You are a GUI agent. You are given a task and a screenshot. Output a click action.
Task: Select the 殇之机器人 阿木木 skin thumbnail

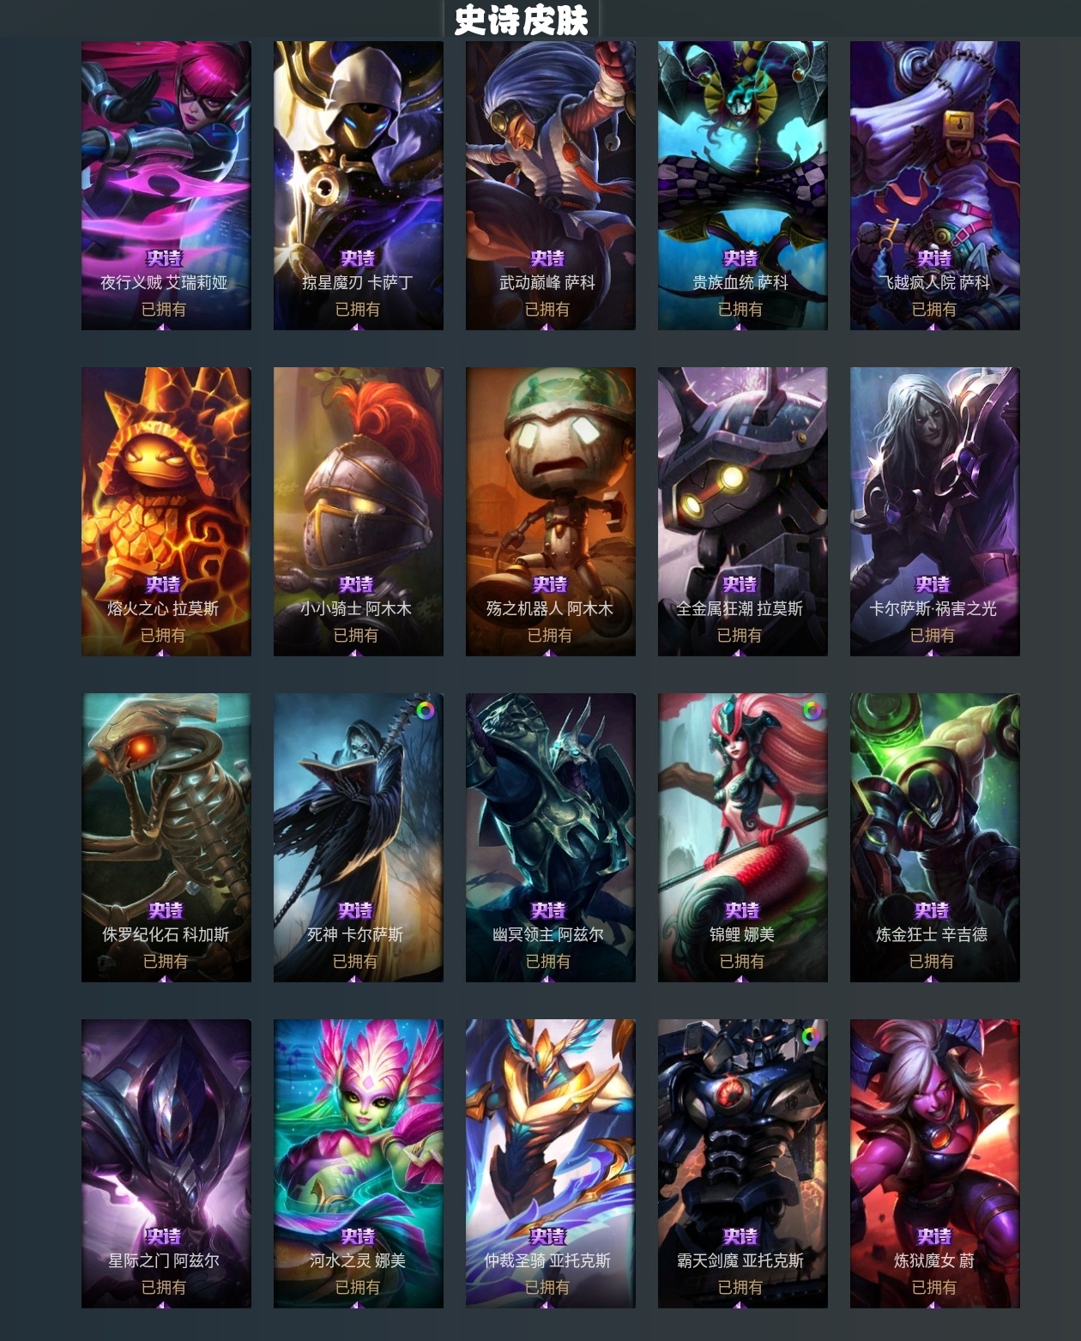[551, 511]
